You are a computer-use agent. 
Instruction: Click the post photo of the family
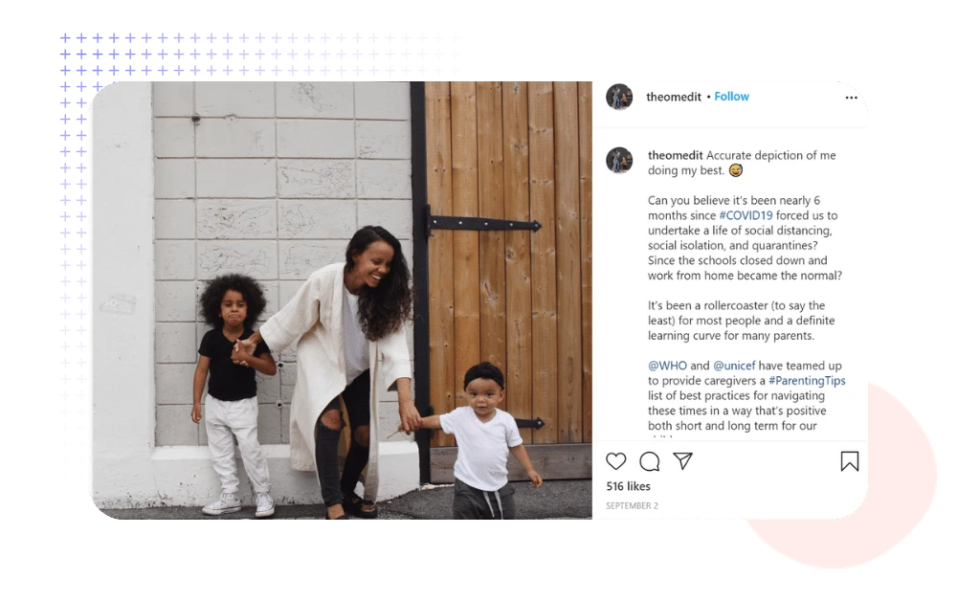coord(342,300)
